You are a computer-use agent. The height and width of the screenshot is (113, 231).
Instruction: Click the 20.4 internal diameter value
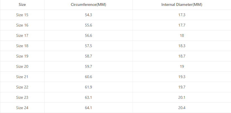pos(182,108)
